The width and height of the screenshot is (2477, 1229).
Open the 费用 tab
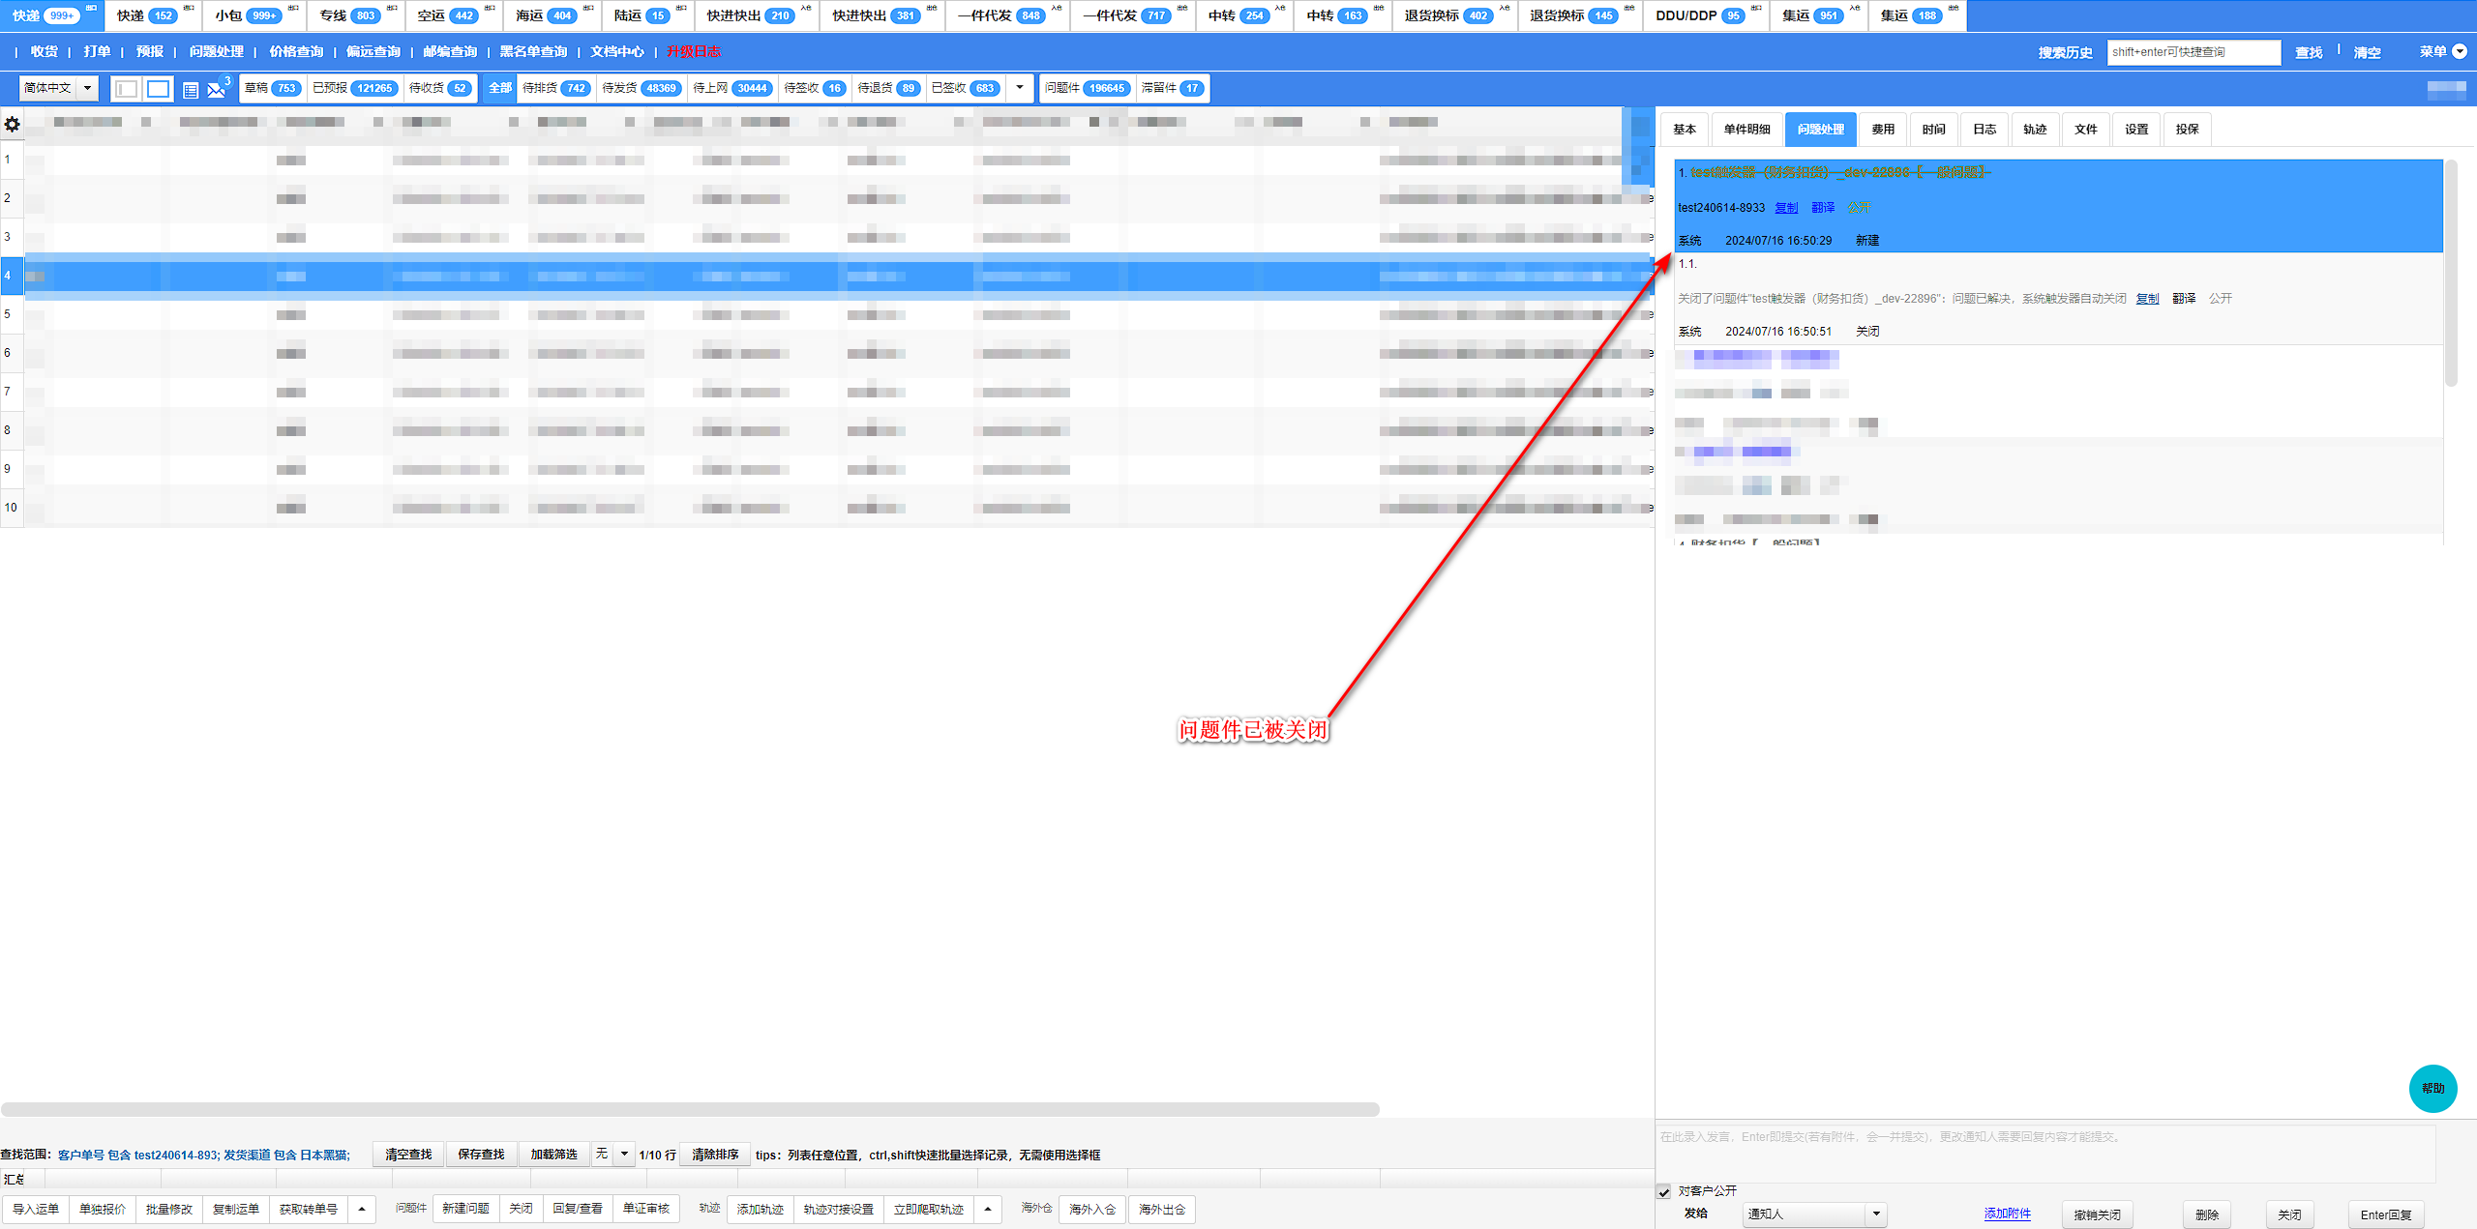pyautogui.click(x=1883, y=130)
